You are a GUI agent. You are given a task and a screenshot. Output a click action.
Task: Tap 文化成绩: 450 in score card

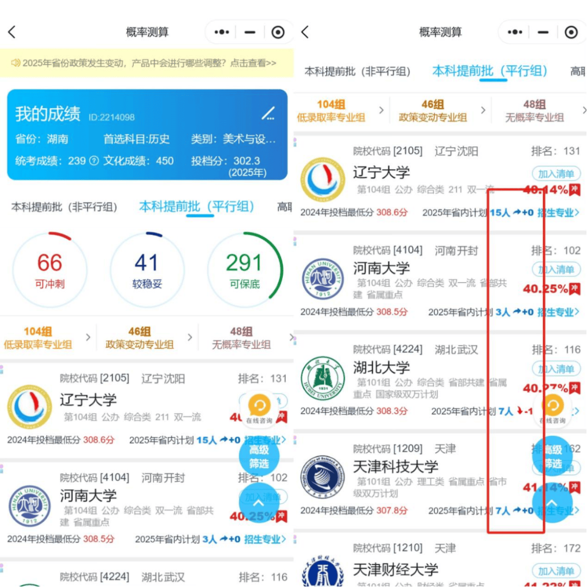coord(138,161)
